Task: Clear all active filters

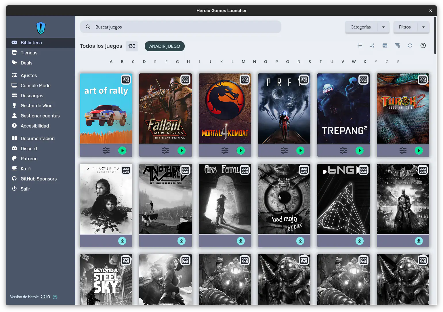Action: pyautogui.click(x=398, y=45)
